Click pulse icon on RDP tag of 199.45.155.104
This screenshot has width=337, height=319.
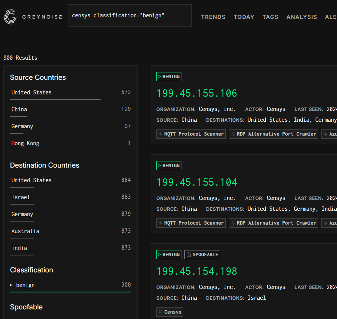pyautogui.click(x=233, y=223)
